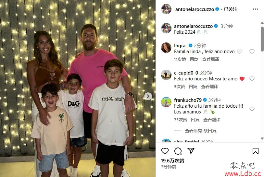Like the post with heart icon
Screen dimensions: 264x177
coord(165,151)
